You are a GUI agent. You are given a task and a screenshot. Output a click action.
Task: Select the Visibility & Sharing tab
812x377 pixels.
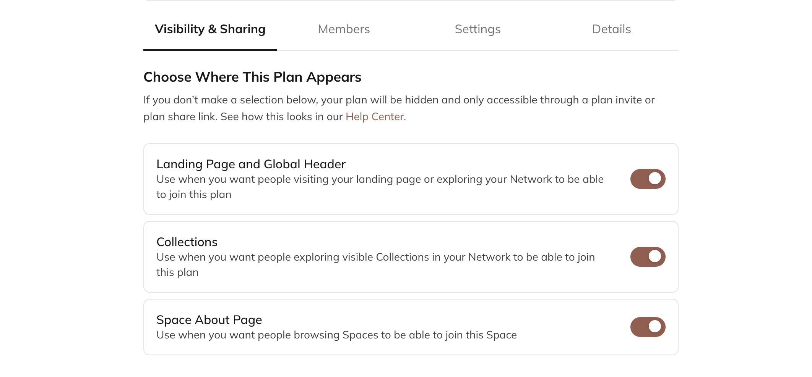click(x=210, y=29)
